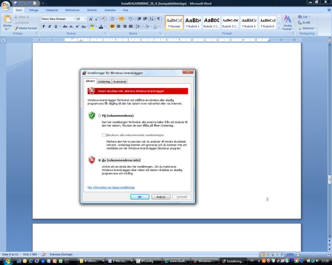Click the spelling check status icon
Image resolution: width=332 pixels, height=265 pixels.
43,254
